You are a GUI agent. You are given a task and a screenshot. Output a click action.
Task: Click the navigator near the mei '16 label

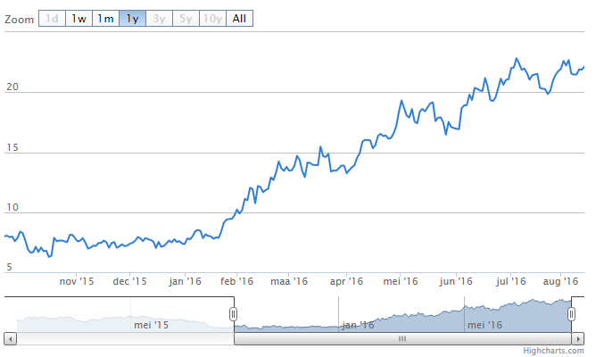click(x=484, y=324)
